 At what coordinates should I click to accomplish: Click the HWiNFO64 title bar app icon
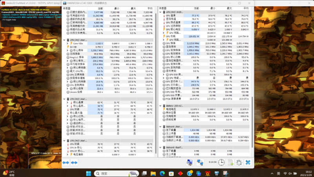65,3
